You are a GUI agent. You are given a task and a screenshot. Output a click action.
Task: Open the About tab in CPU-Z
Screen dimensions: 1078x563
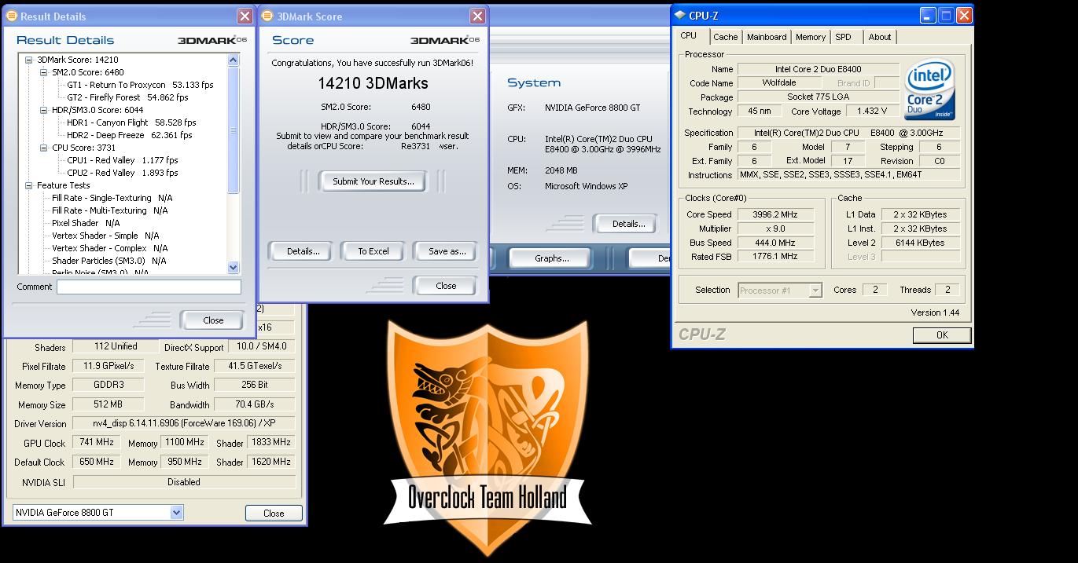pos(880,37)
